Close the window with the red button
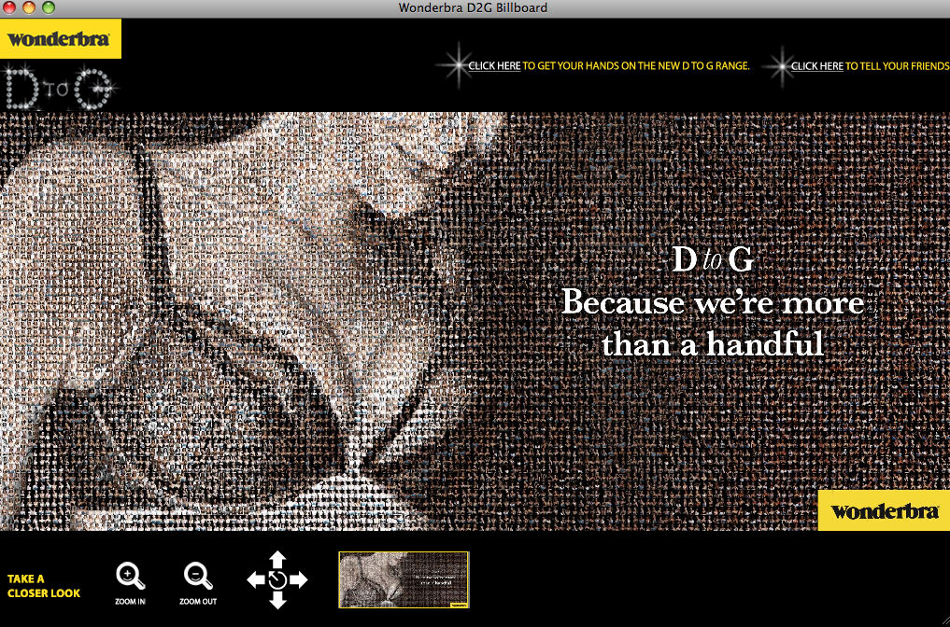The height and width of the screenshot is (627, 950). tap(9, 7)
